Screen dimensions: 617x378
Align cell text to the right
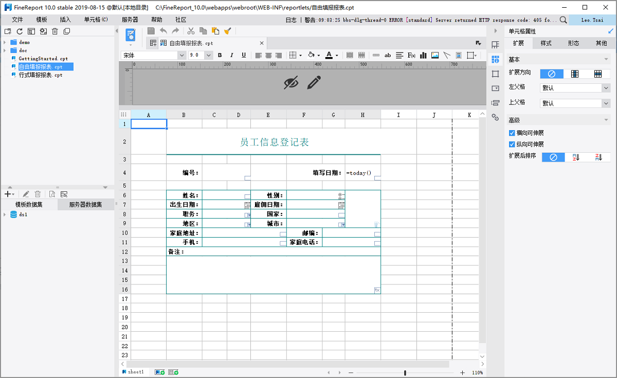coord(278,55)
